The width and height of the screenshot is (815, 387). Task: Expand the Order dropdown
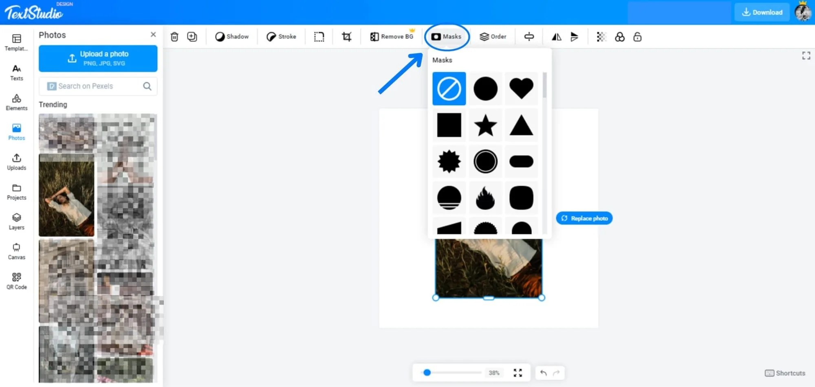493,37
